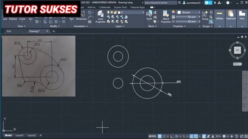The image size is (248, 139).
Task: Open the Dimension tool
Action: click(81, 19)
